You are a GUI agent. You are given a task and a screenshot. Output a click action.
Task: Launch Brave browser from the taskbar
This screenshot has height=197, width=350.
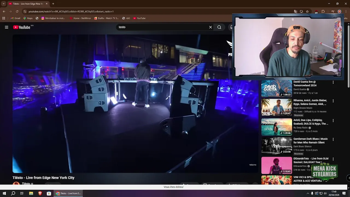click(40, 193)
